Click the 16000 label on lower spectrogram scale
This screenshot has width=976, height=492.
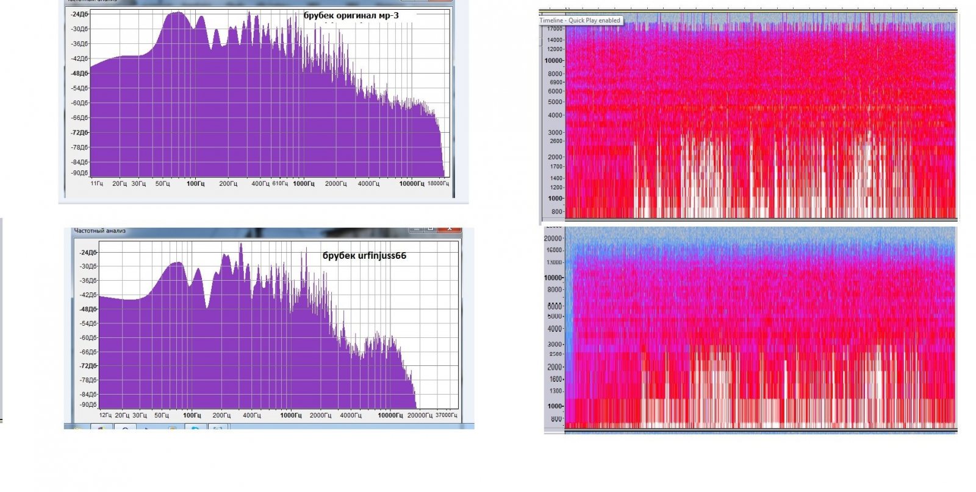pos(554,250)
